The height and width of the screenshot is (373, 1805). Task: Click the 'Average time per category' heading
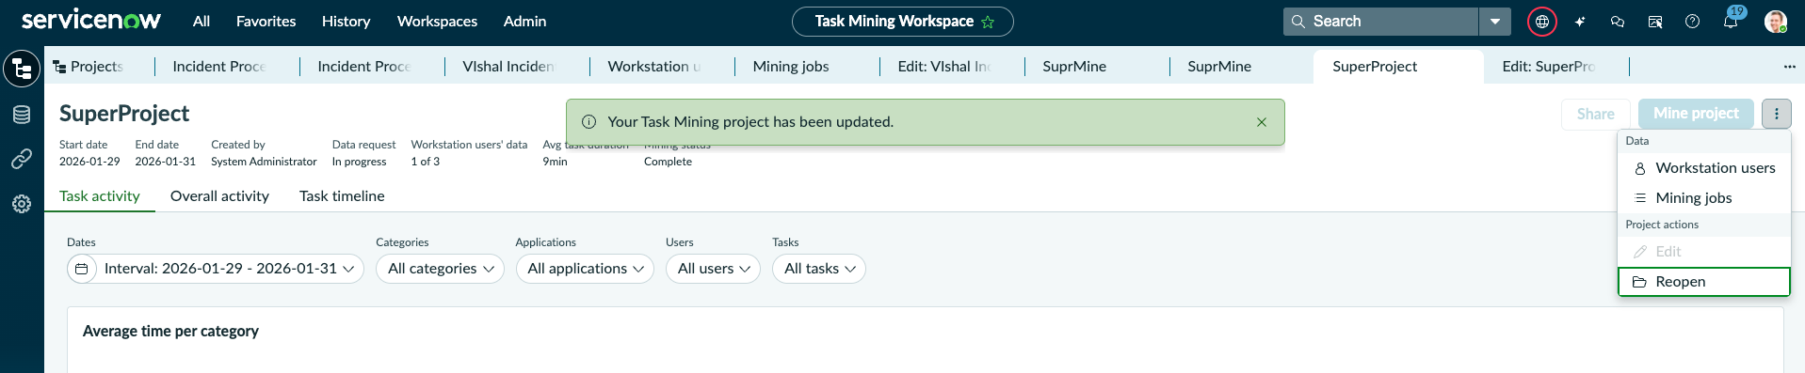click(170, 331)
